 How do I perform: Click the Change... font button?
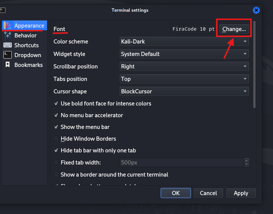[234, 29]
